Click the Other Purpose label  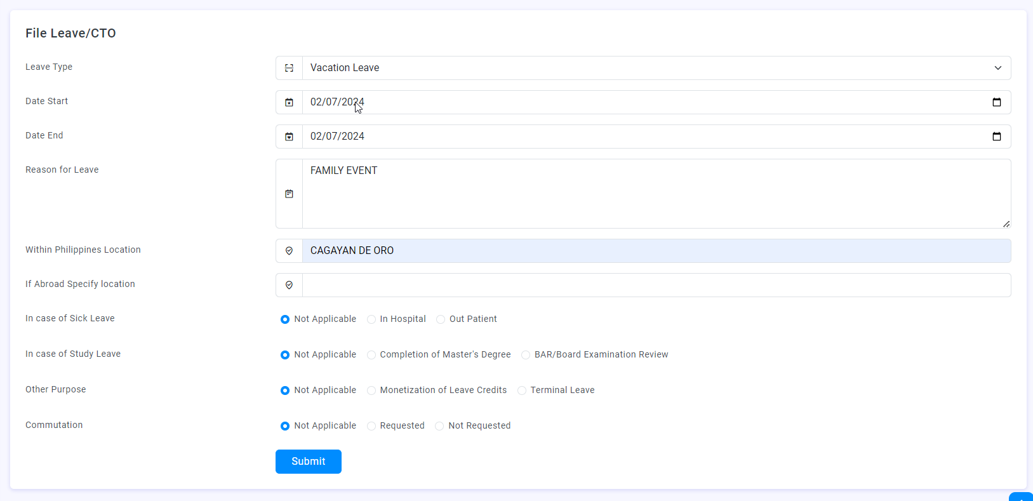56,389
